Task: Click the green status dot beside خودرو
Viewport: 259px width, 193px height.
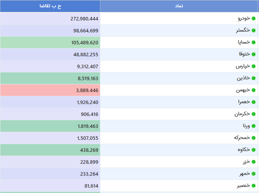Action: pyautogui.click(x=254, y=18)
